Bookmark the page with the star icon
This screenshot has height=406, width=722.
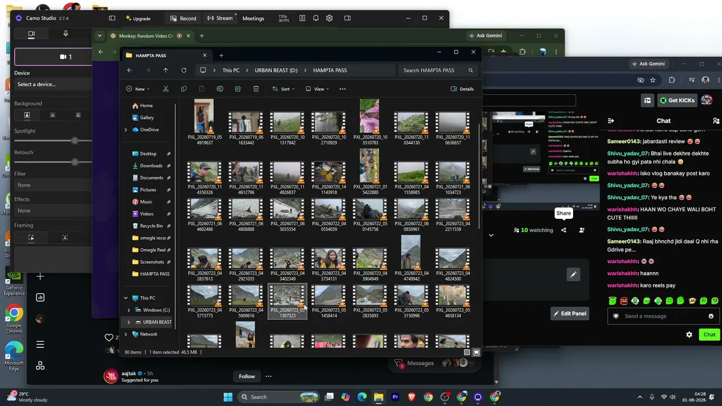653,80
